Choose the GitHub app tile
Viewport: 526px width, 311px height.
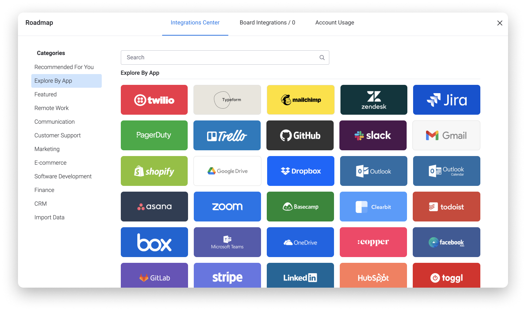300,135
